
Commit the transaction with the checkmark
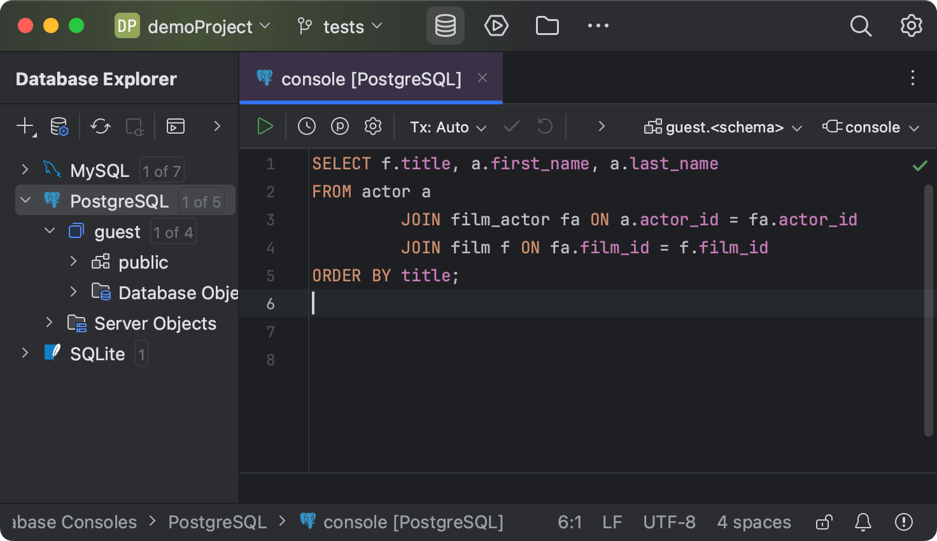click(511, 126)
